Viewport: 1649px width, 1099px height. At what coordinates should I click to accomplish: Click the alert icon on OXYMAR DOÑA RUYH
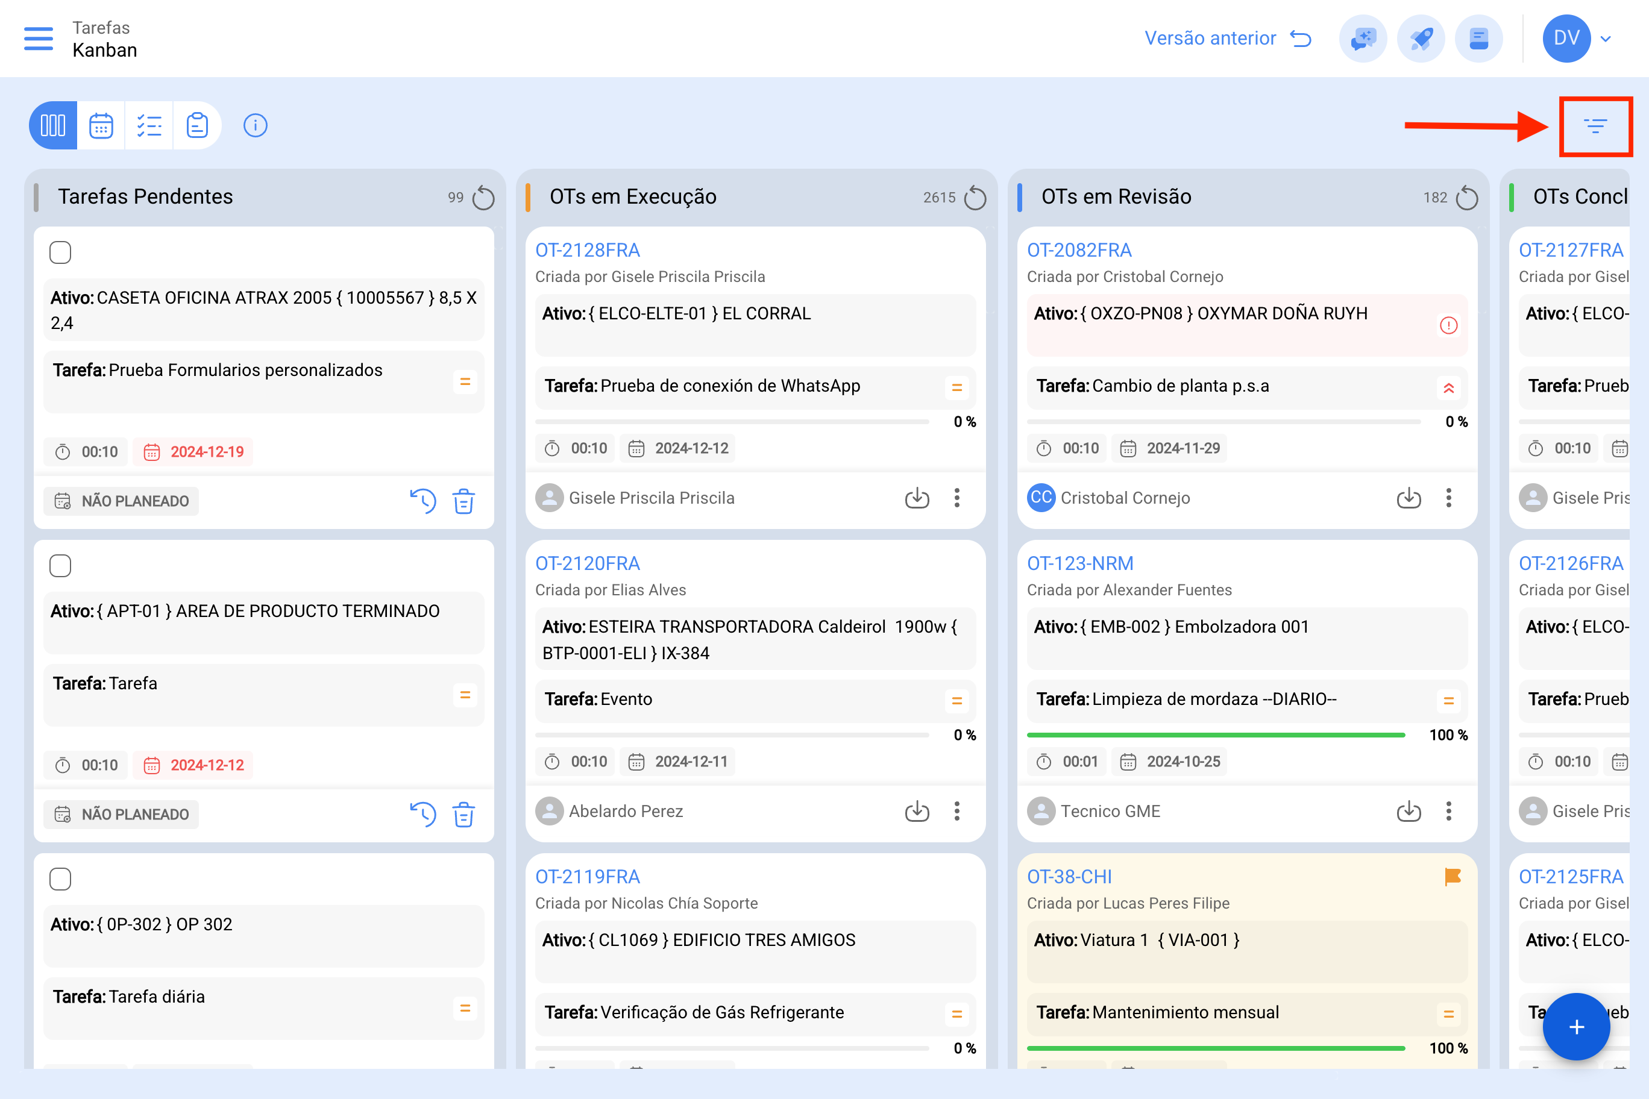(1448, 325)
